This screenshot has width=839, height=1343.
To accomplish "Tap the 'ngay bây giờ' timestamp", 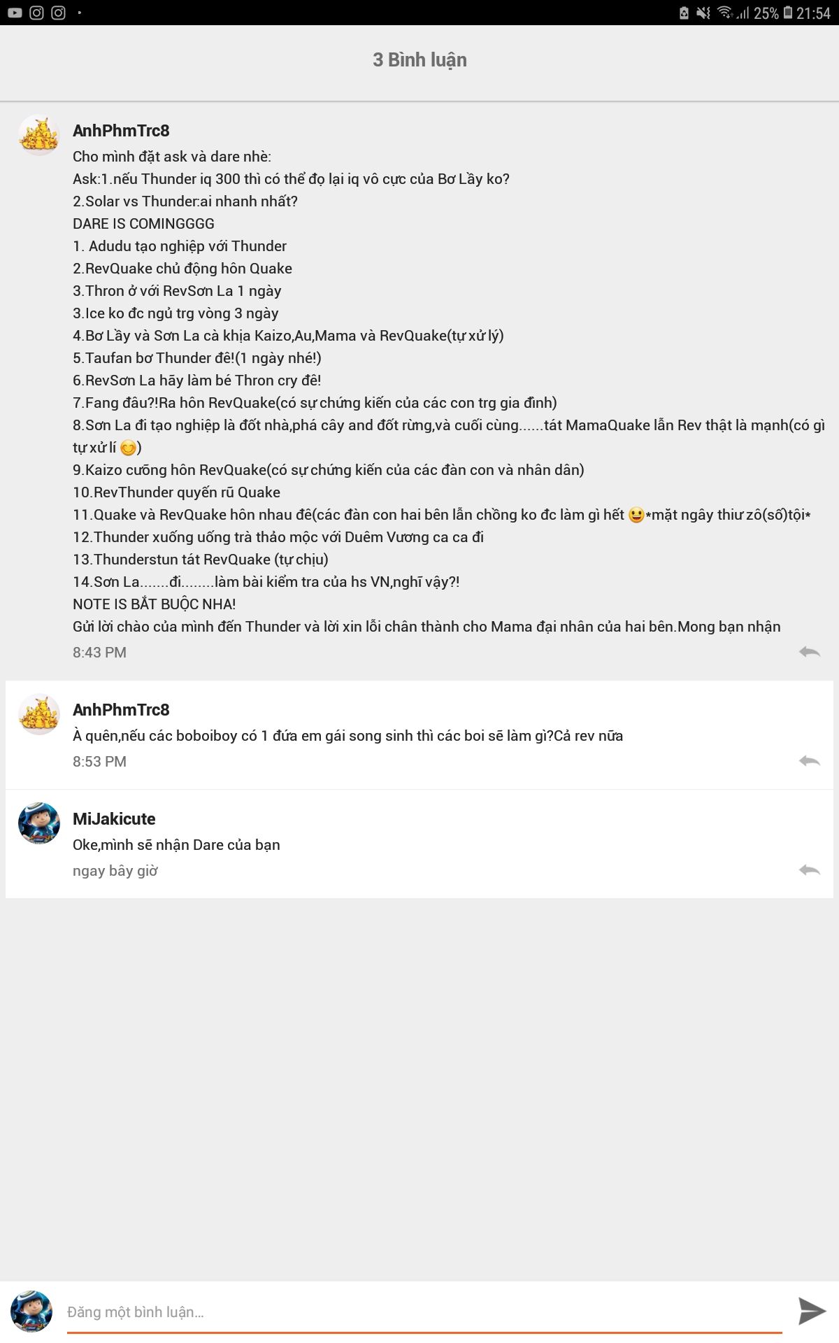I will pyautogui.click(x=115, y=871).
